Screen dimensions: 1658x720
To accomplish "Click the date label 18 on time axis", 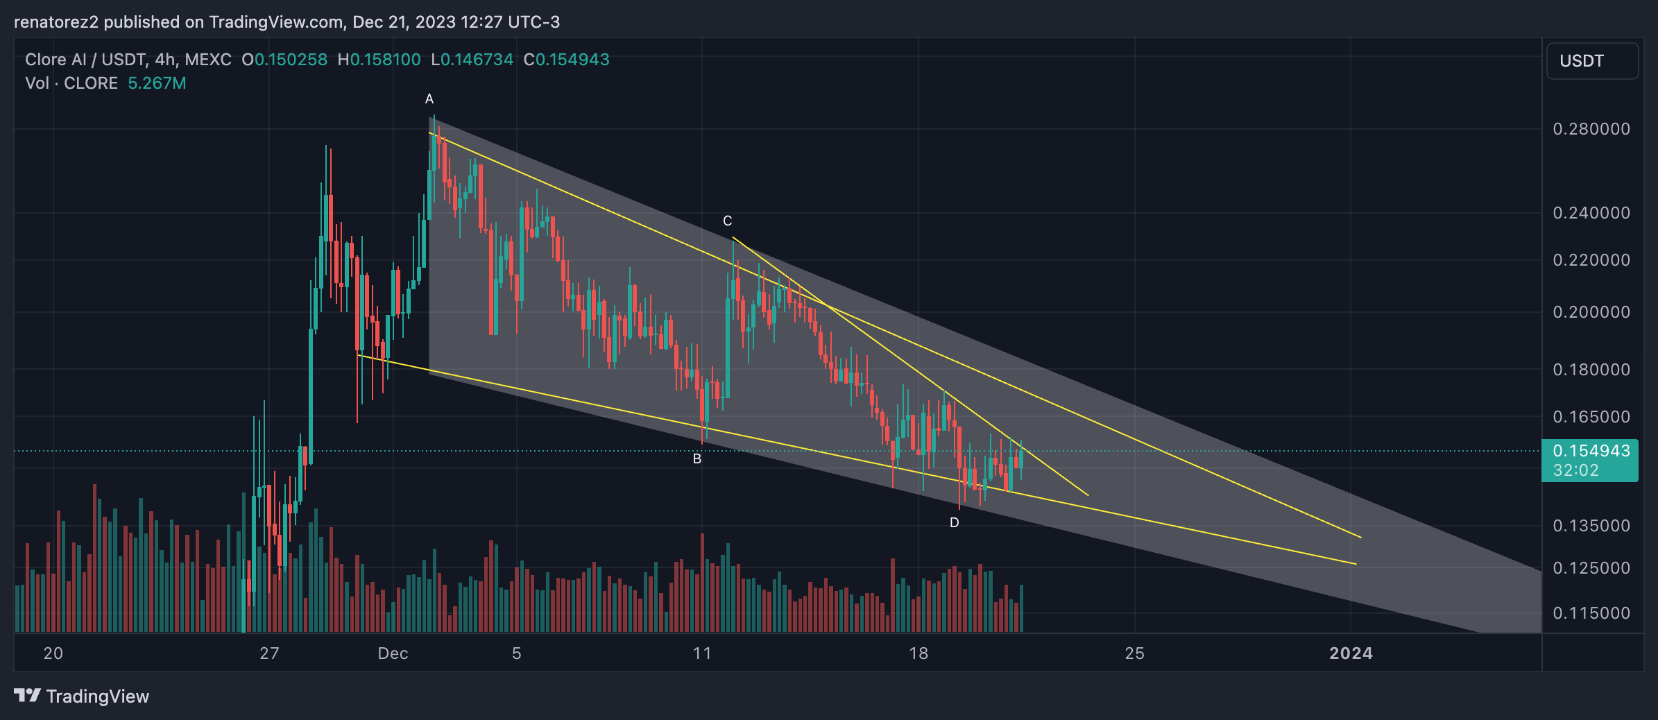I will [918, 653].
